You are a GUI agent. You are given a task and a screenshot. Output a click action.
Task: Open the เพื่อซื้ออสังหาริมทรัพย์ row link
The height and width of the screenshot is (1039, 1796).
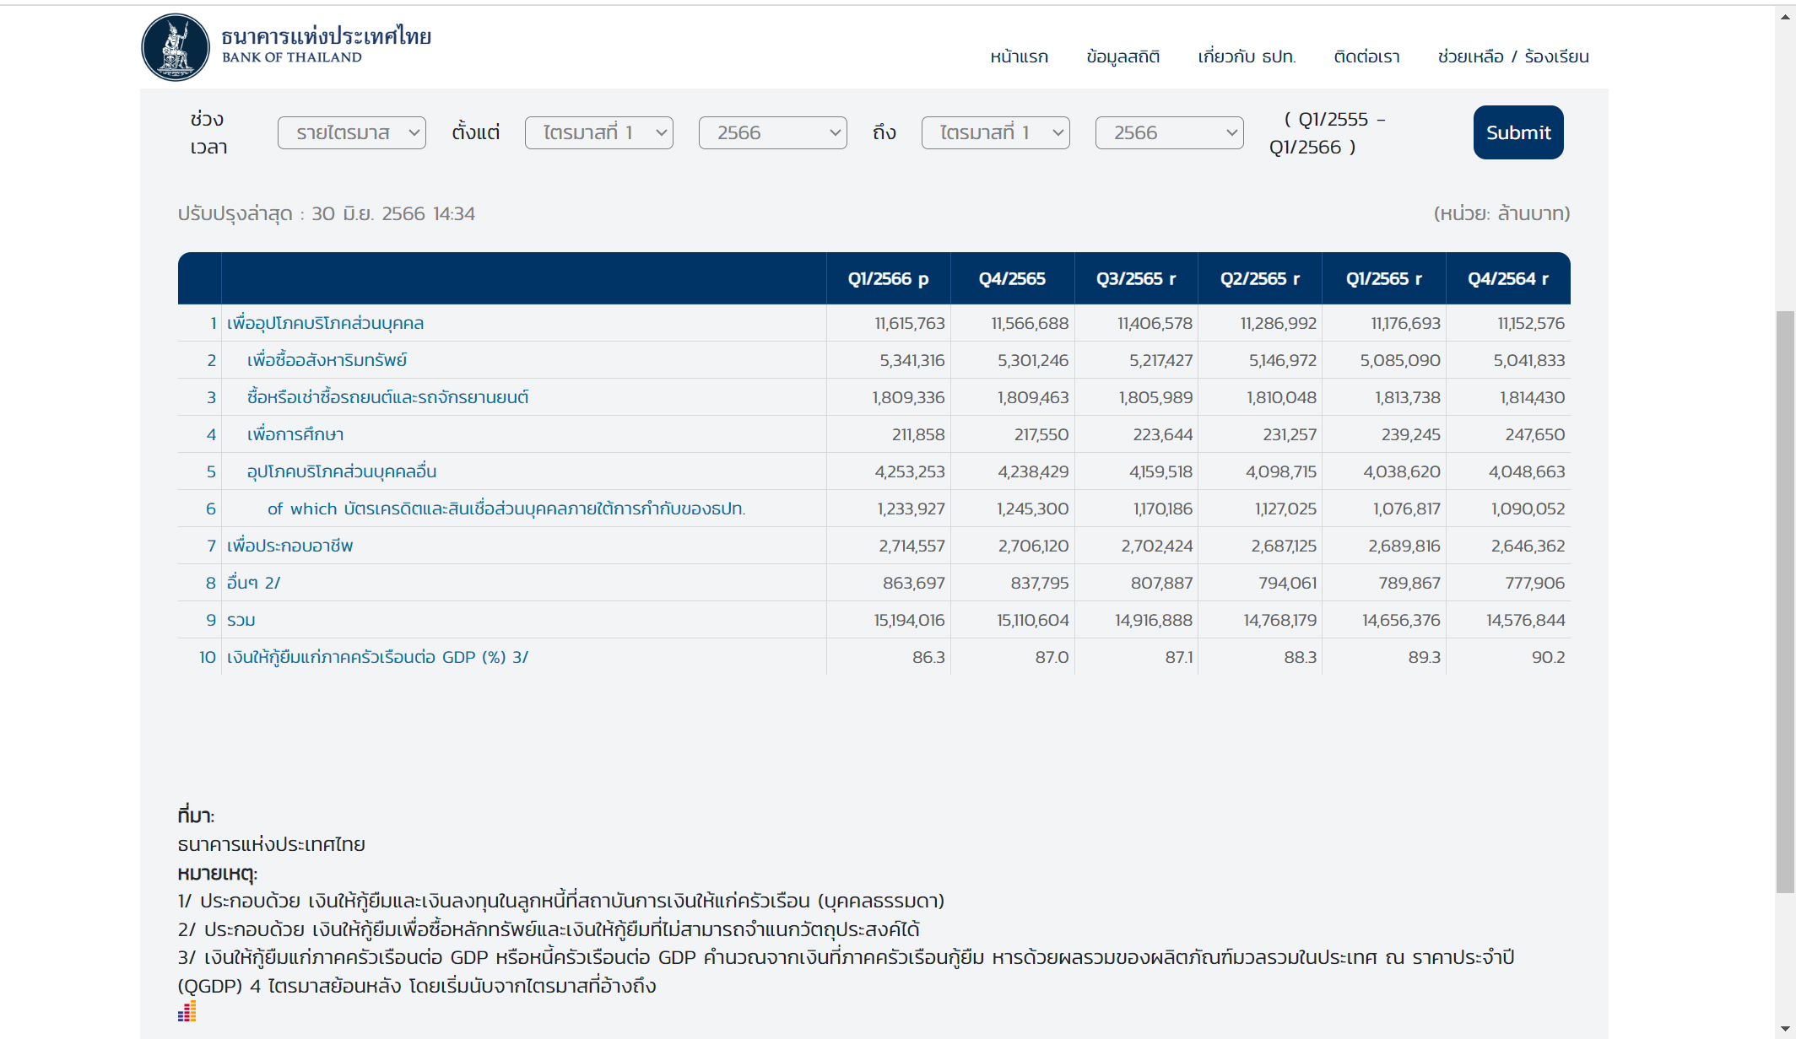(x=327, y=360)
